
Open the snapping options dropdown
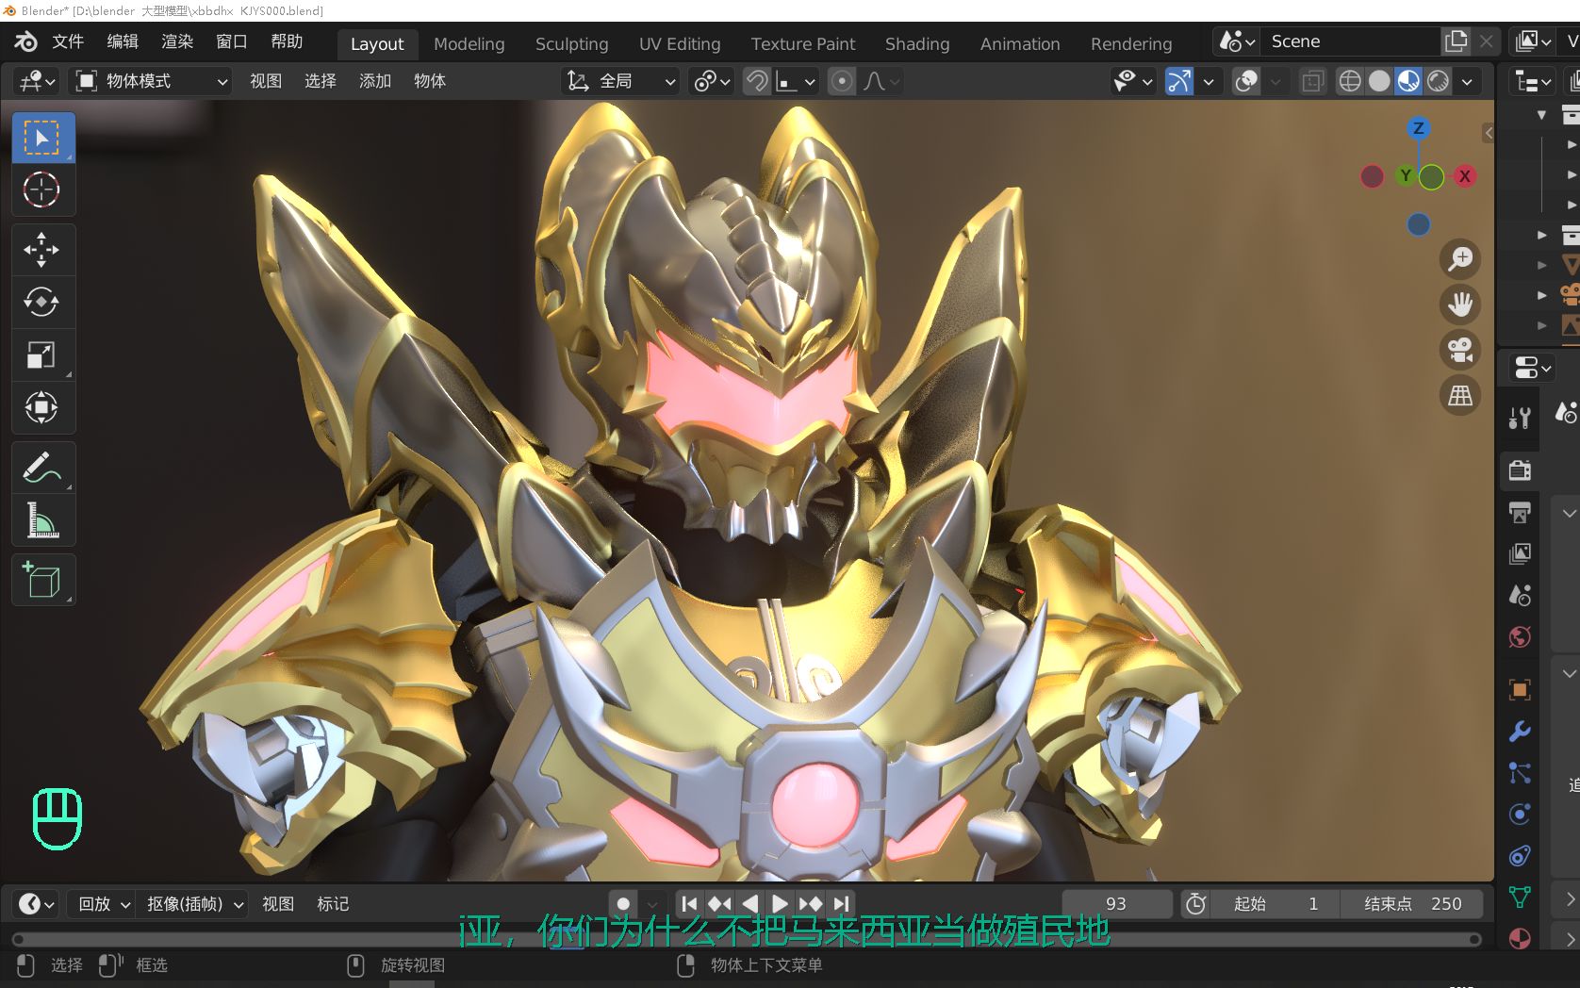(798, 81)
